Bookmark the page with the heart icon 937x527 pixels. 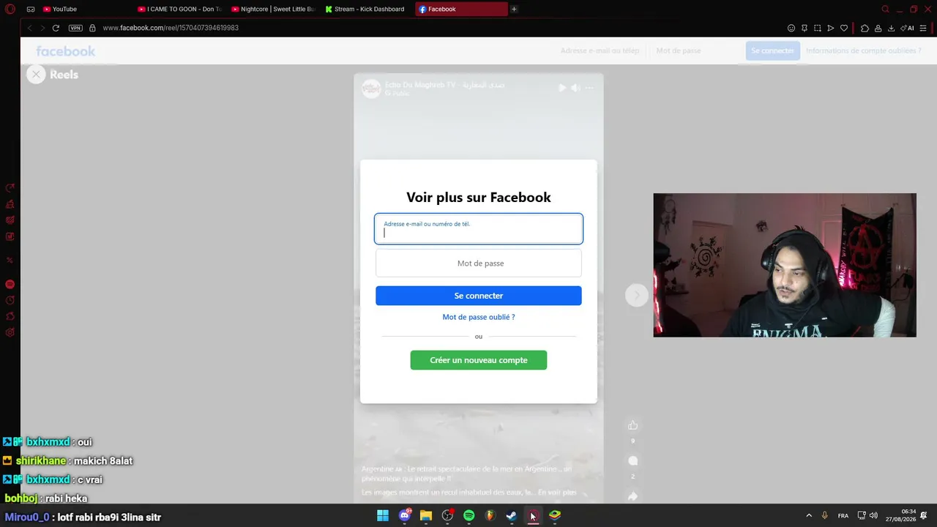click(843, 28)
